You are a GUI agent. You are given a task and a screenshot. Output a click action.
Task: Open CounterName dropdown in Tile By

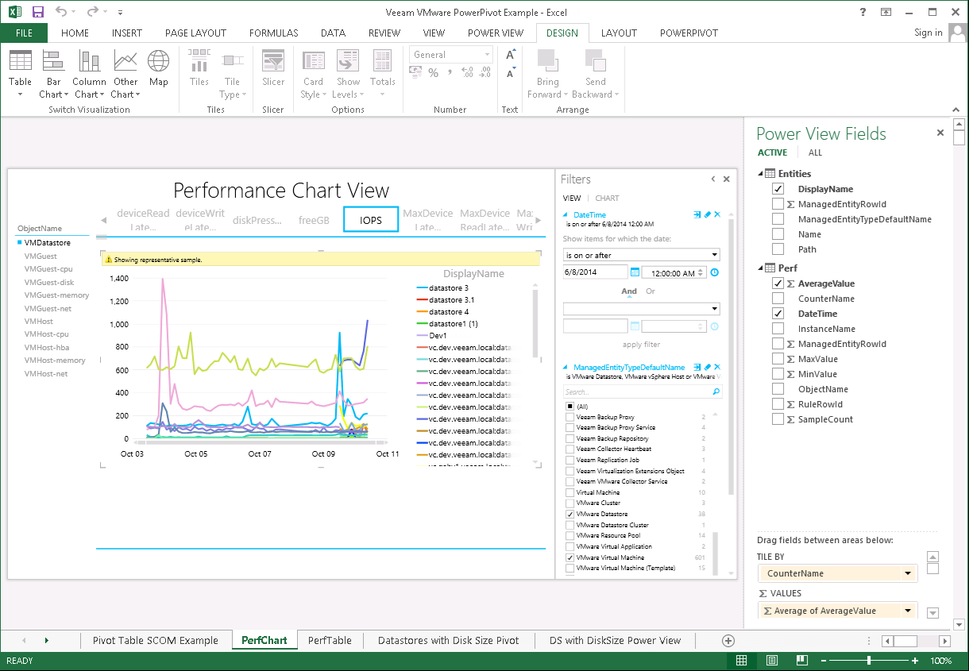pyautogui.click(x=907, y=573)
